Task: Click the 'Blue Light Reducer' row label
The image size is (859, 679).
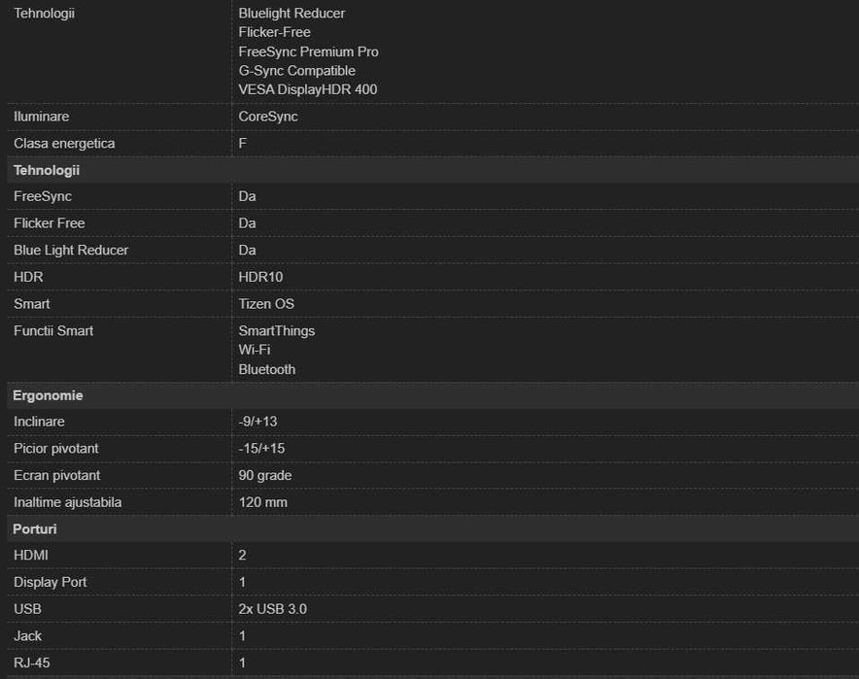Action: click(71, 251)
